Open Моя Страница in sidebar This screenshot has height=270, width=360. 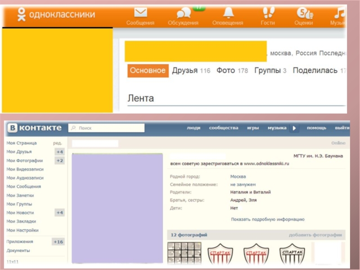pos(22,143)
